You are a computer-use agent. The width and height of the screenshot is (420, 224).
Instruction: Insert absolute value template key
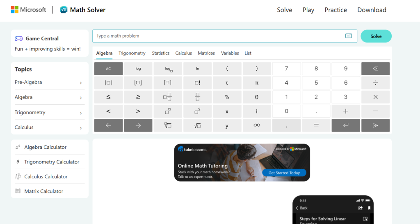click(x=108, y=83)
